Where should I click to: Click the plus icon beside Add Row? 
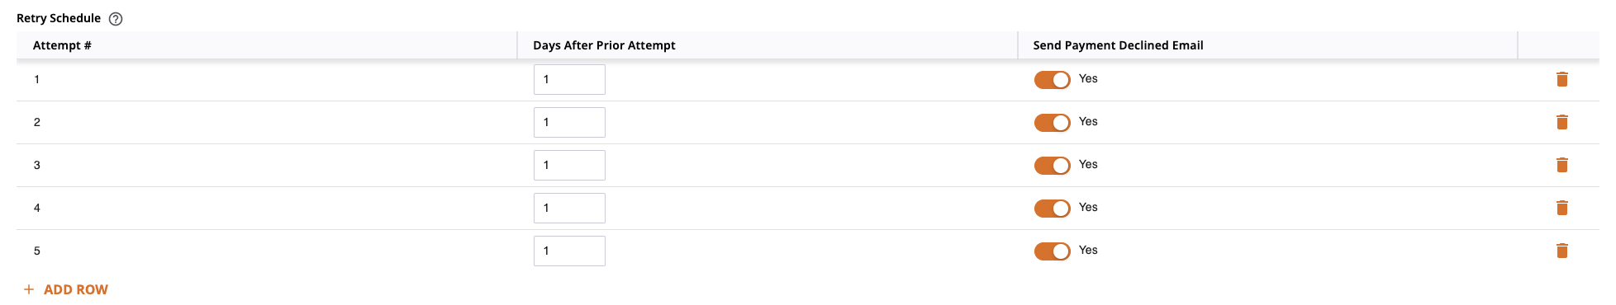click(29, 289)
